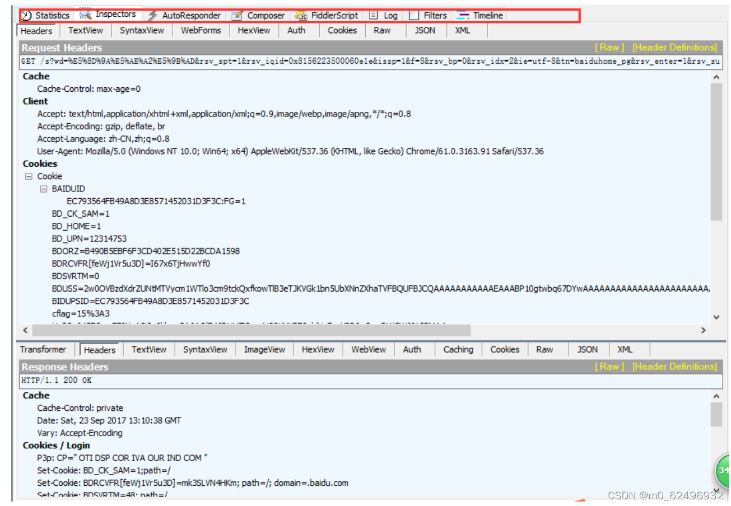Open the WebView response tab
This screenshot has height=506, width=731.
[x=369, y=349]
